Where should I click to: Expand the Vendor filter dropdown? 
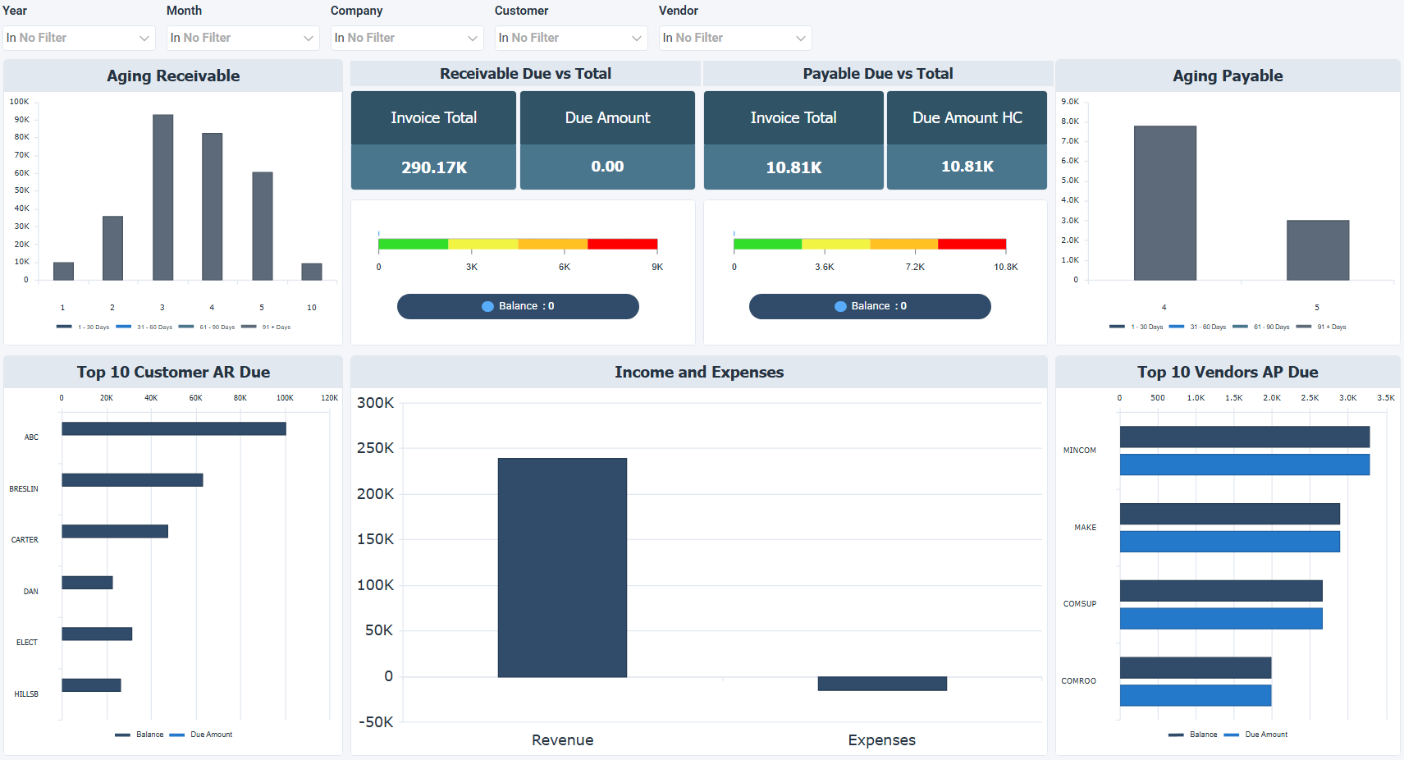pos(735,38)
